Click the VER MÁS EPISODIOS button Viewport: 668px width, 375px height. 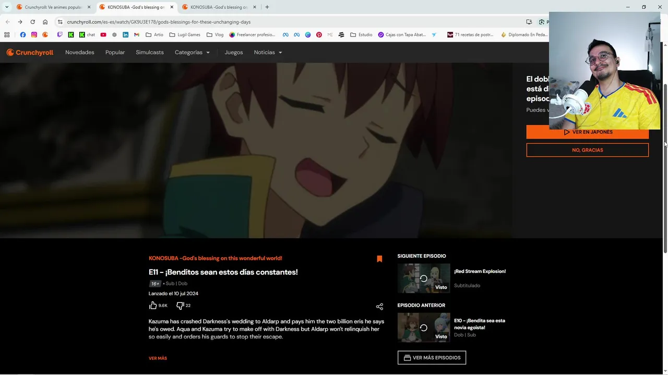point(432,358)
